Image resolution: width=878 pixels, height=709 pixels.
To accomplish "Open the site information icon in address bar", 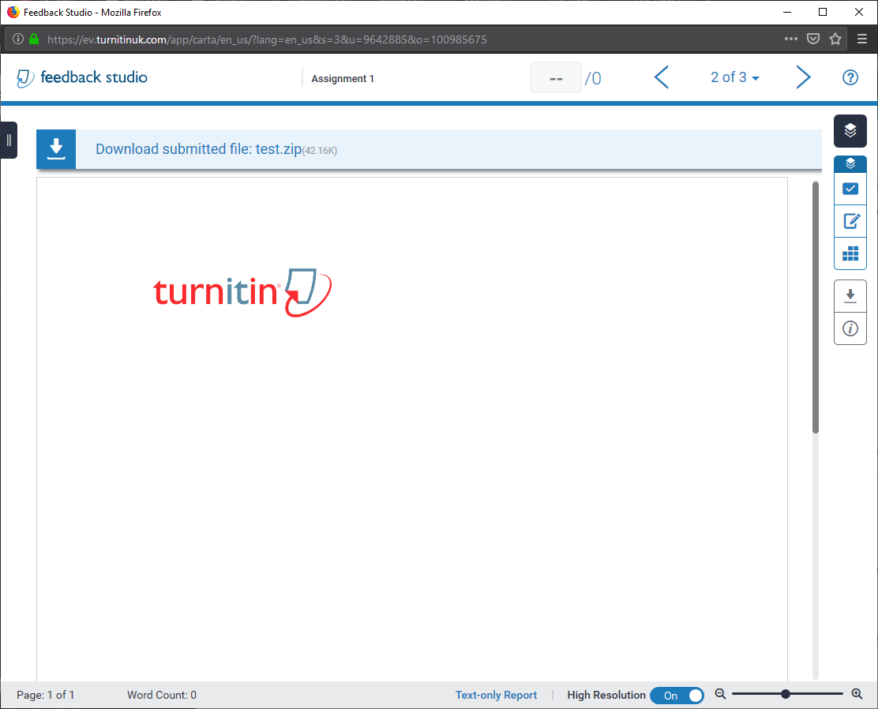I will [18, 39].
